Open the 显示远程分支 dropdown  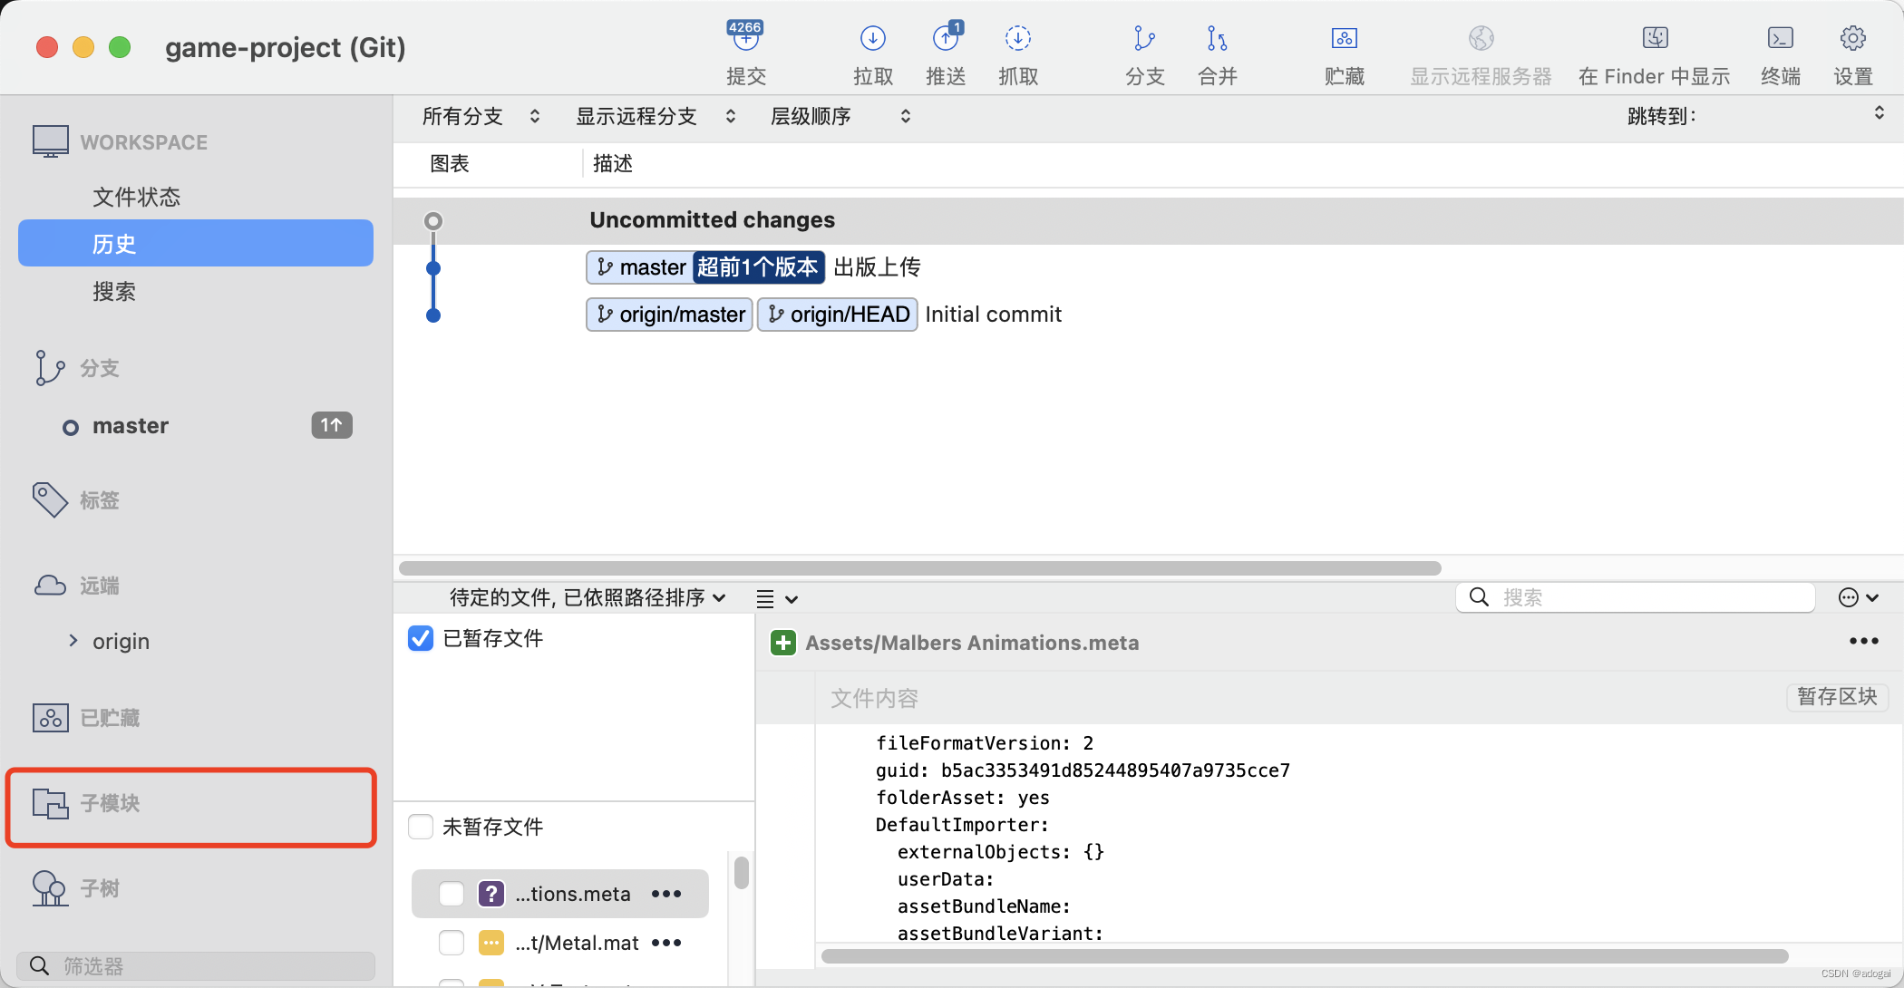tap(656, 116)
